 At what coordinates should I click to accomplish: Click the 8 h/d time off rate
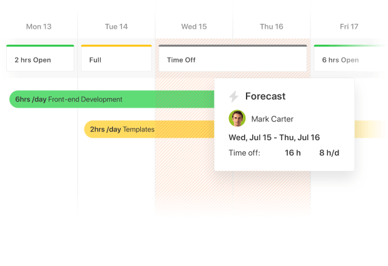click(x=329, y=153)
